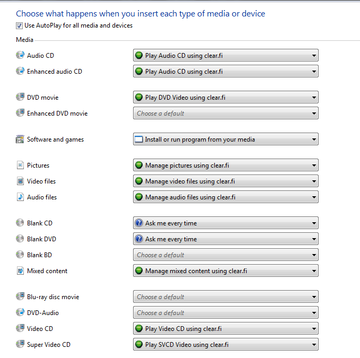Expand the Pictures action dropdown
Screen dimensions: 360x358
(225, 165)
